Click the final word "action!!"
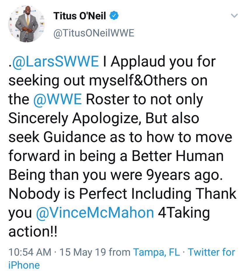 click(33, 231)
